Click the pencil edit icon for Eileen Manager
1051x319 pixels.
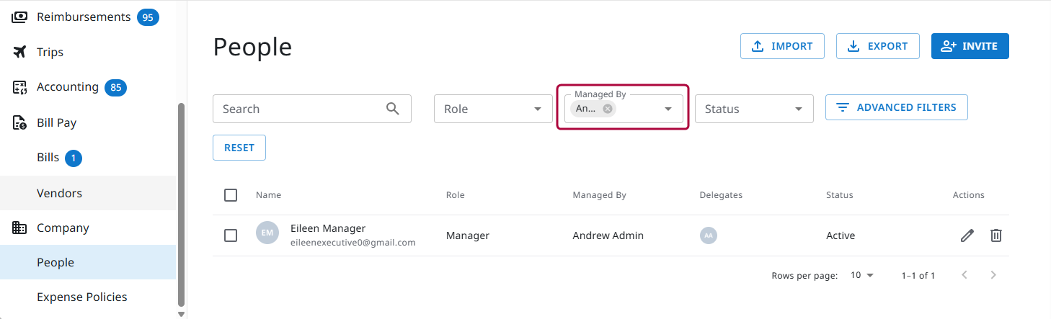pos(967,235)
